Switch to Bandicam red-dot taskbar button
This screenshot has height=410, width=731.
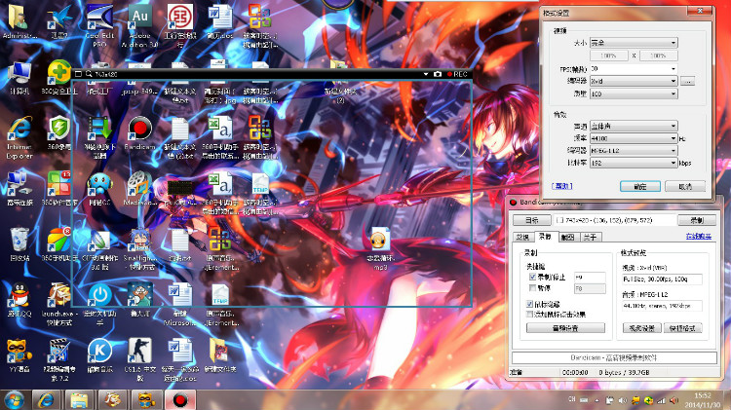[x=180, y=400]
